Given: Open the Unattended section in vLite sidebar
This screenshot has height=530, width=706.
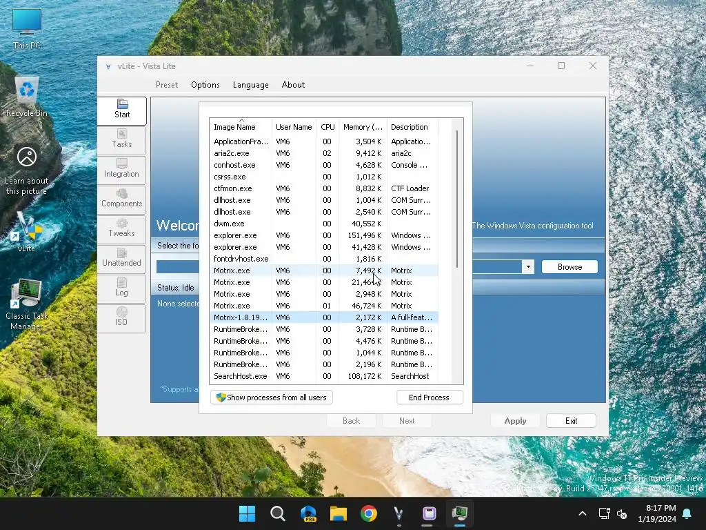Looking at the screenshot, I should pyautogui.click(x=122, y=259).
